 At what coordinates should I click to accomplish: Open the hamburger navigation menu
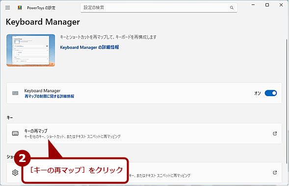(x=7, y=7)
